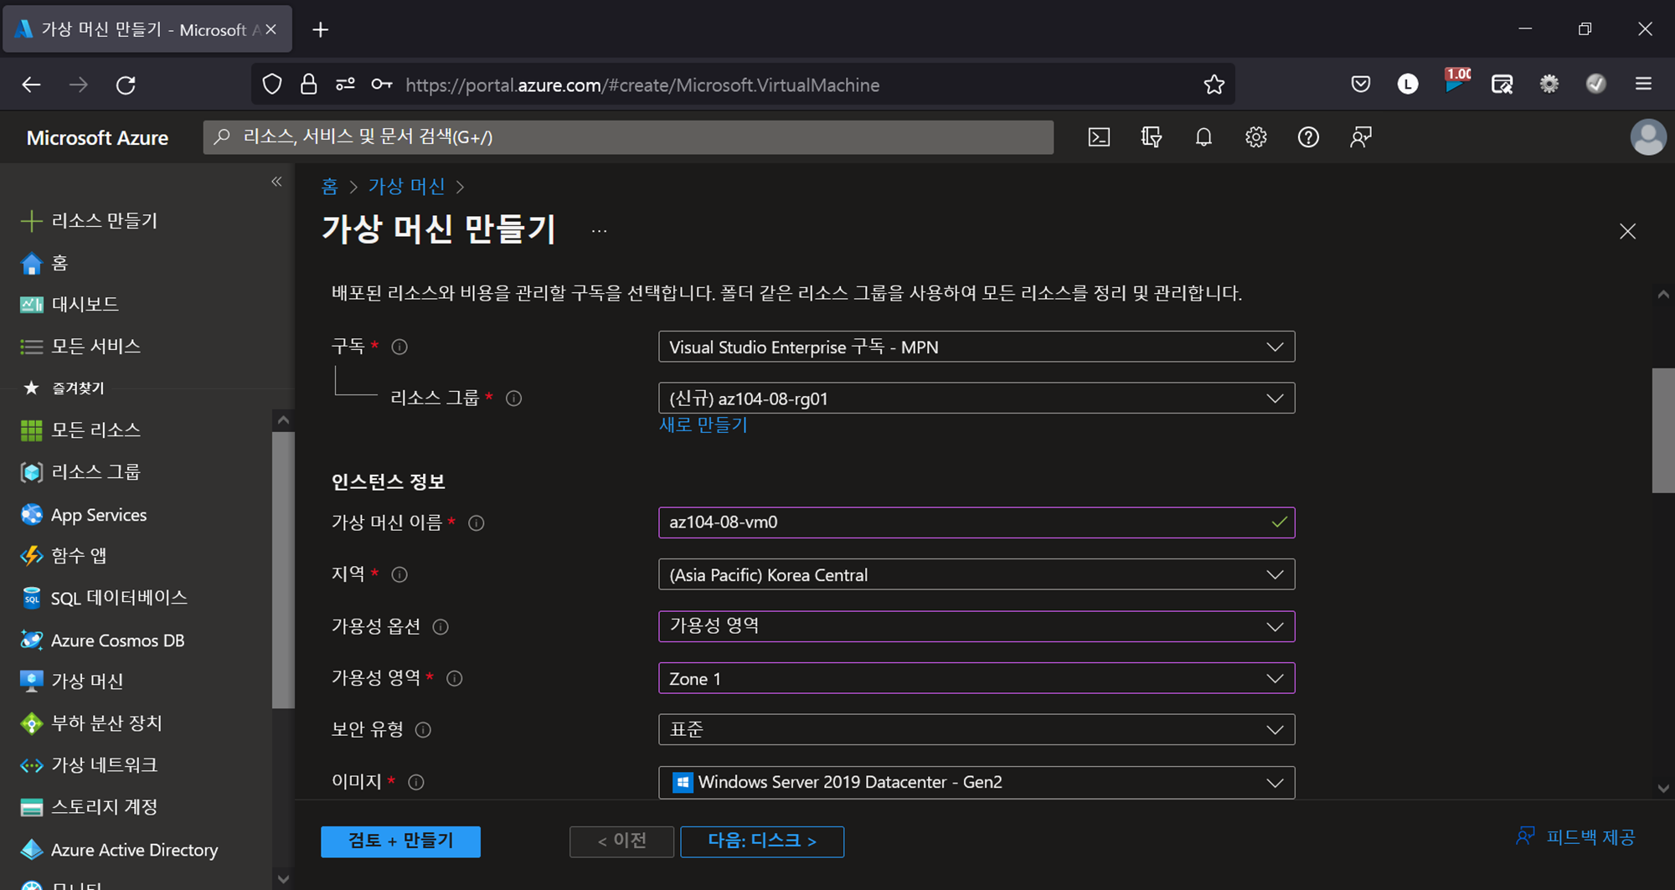Open the site shield protection icon
Viewport: 1675px width, 890px height.
pos(272,85)
